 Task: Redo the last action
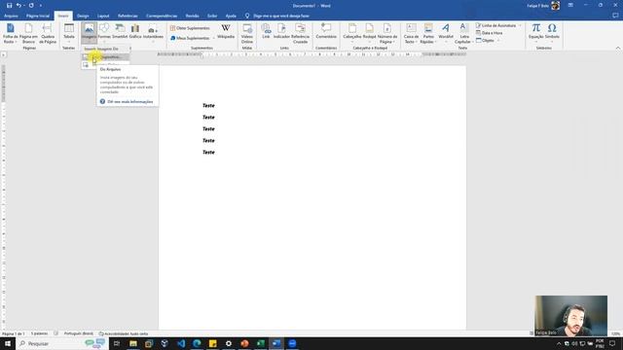click(x=31, y=6)
